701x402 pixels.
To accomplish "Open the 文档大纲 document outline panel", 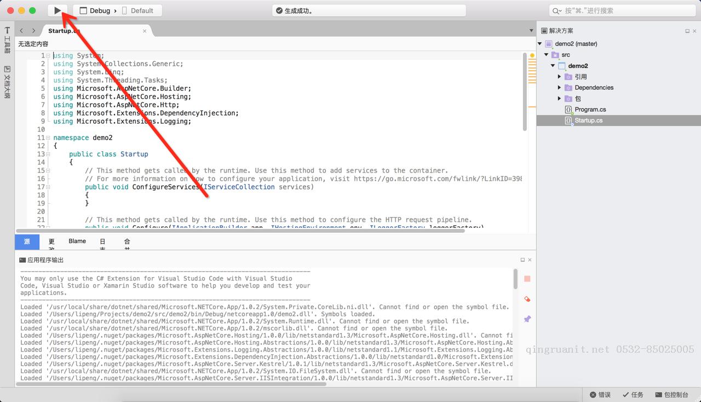I will (x=7, y=82).
